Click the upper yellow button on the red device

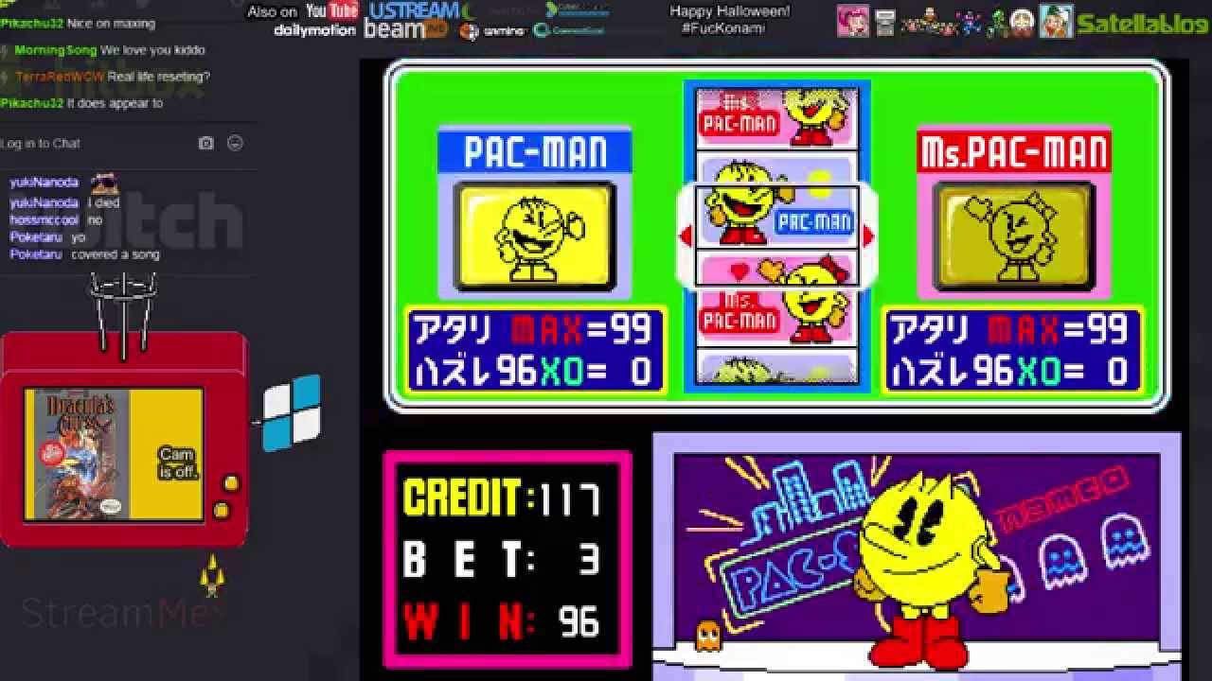point(229,483)
